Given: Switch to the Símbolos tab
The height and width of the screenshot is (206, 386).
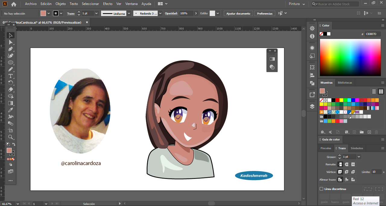Looking at the screenshot, I should 357,148.
